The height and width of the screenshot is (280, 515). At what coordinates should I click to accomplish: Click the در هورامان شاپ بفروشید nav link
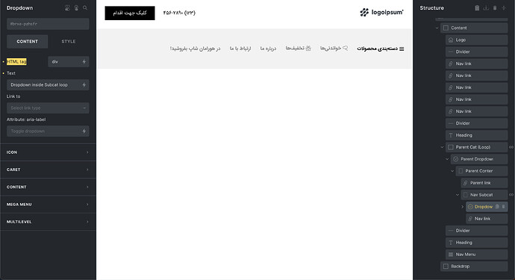click(195, 49)
